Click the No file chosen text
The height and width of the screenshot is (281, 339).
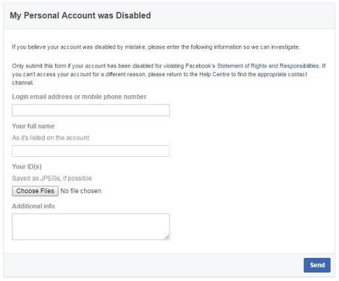click(81, 191)
